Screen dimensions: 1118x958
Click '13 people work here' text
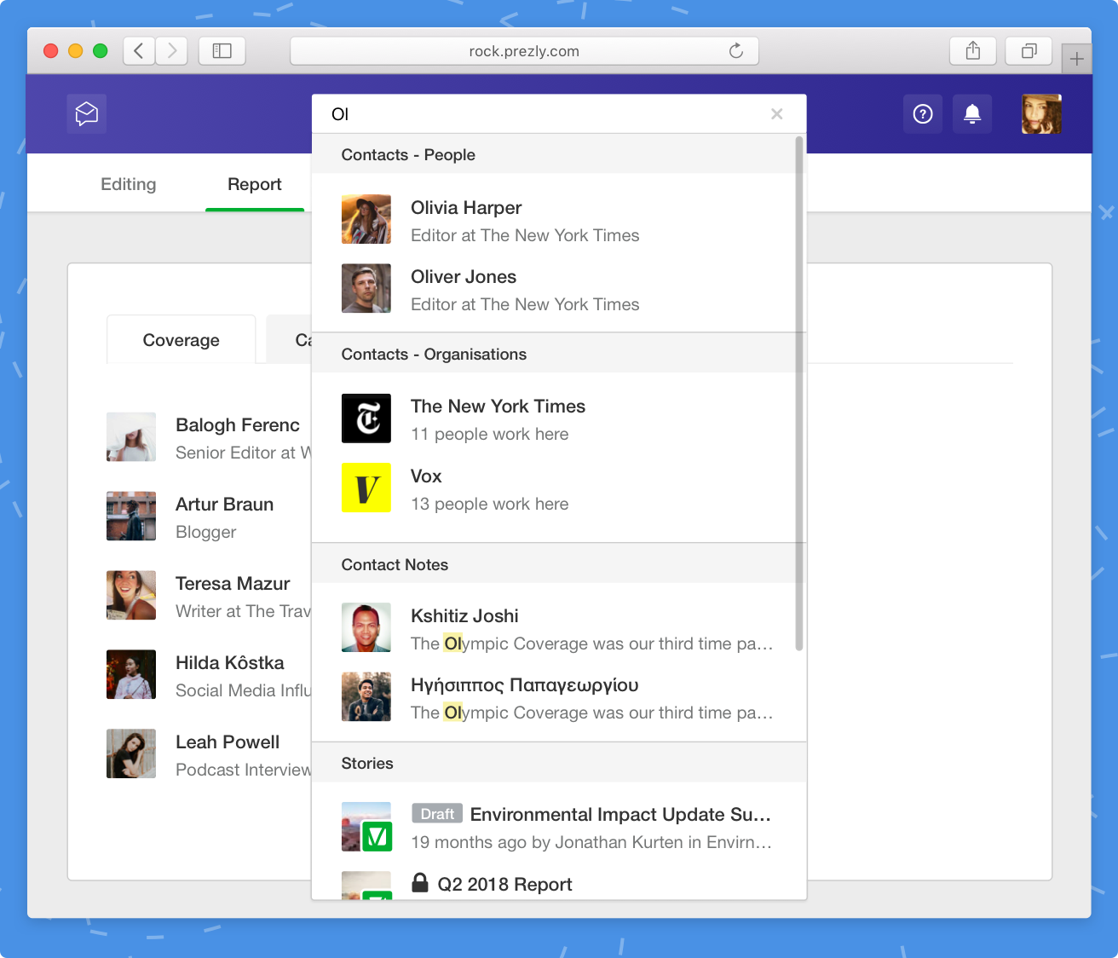point(490,505)
